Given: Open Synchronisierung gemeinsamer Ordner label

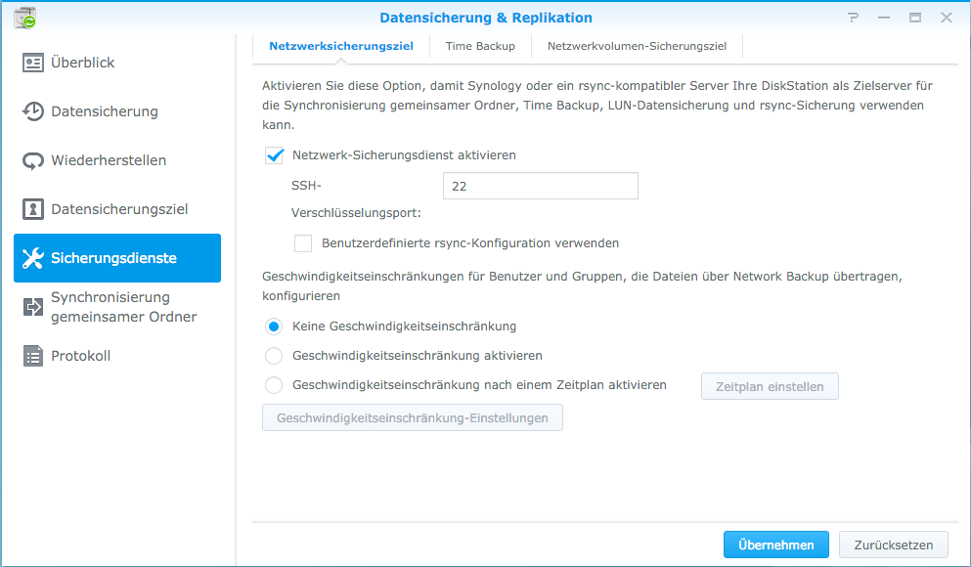Looking at the screenshot, I should tap(124, 307).
